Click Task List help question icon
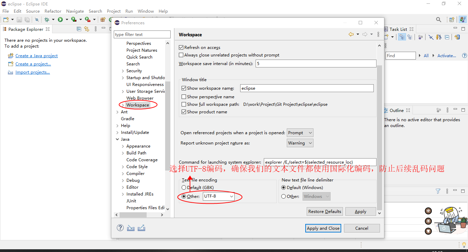Image resolution: width=468 pixels, height=252 pixels. pos(465,55)
